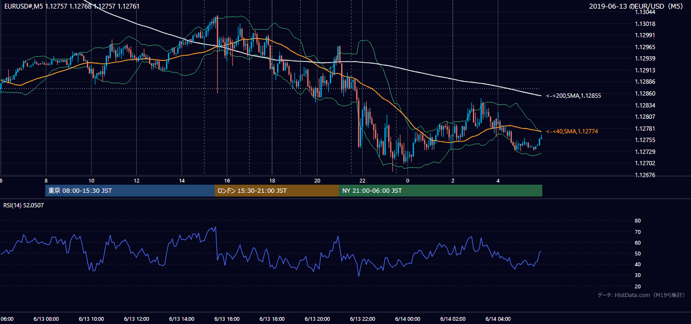691x324 pixels.
Task: Click price axis value 1.12860
Action: [x=645, y=93]
